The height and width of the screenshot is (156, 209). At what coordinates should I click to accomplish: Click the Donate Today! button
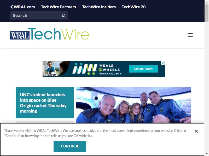click(x=143, y=69)
